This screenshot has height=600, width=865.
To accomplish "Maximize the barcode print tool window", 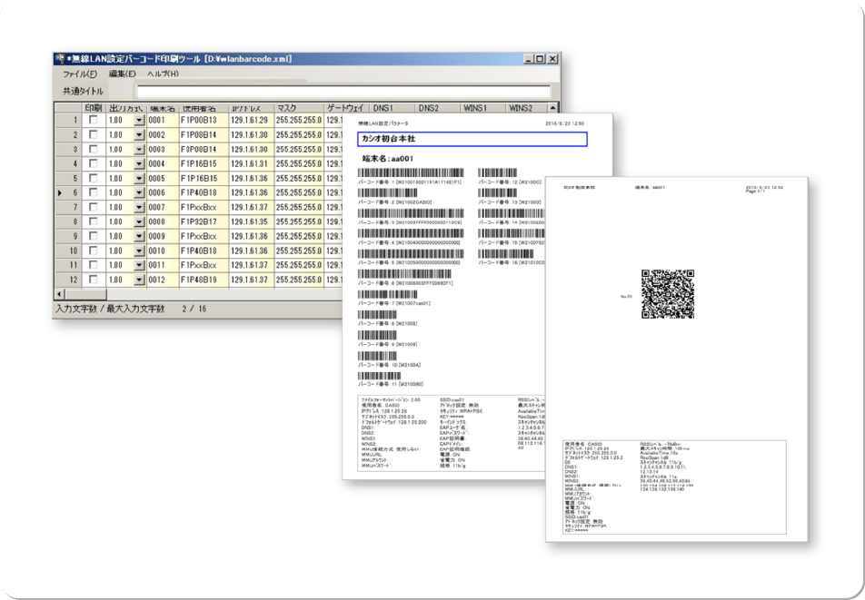I will (539, 59).
